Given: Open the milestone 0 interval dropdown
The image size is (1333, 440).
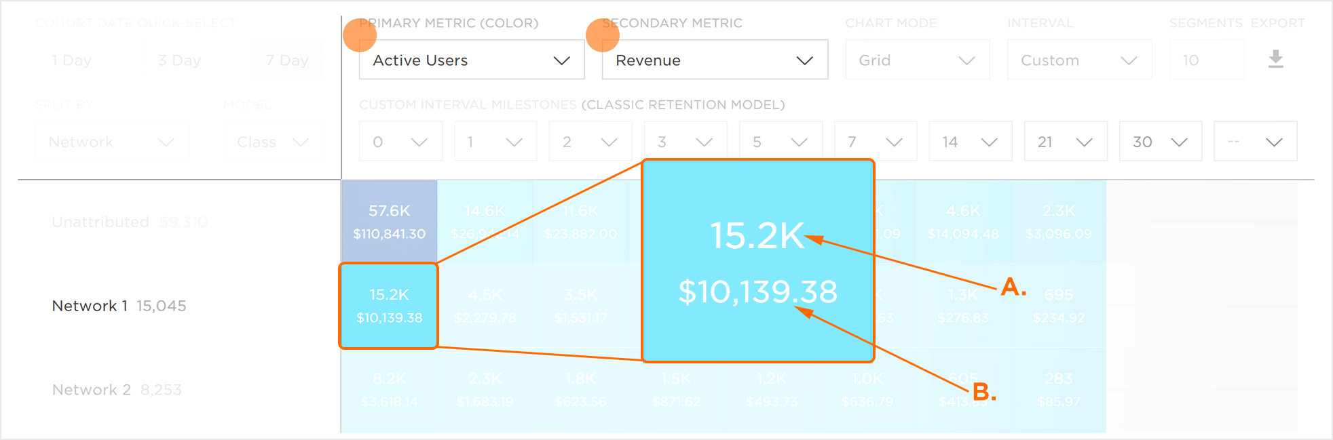Looking at the screenshot, I should tap(400, 142).
